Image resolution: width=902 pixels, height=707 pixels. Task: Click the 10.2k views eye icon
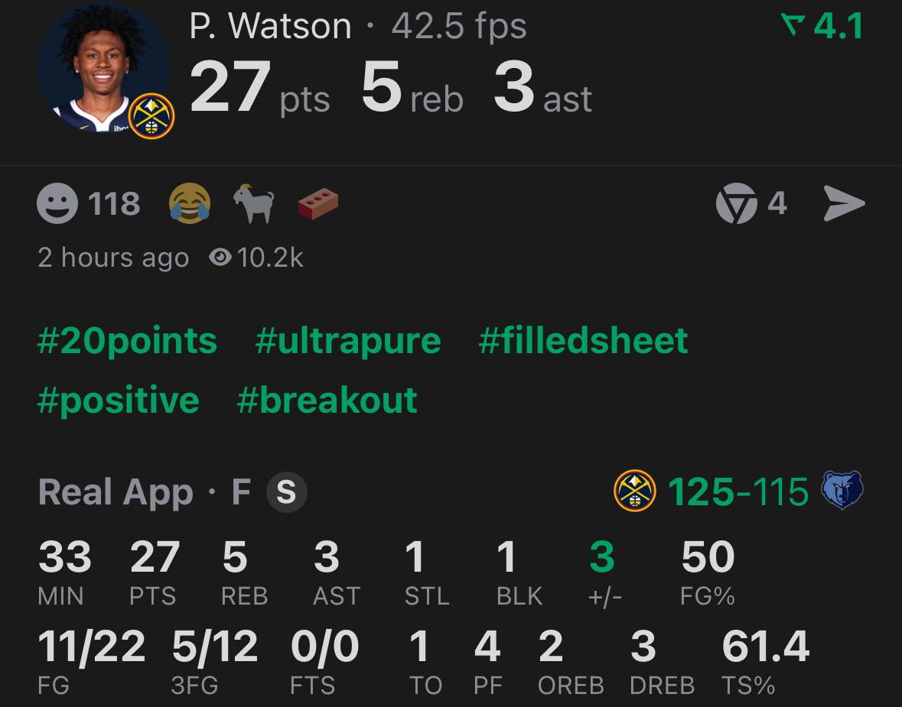coord(220,257)
